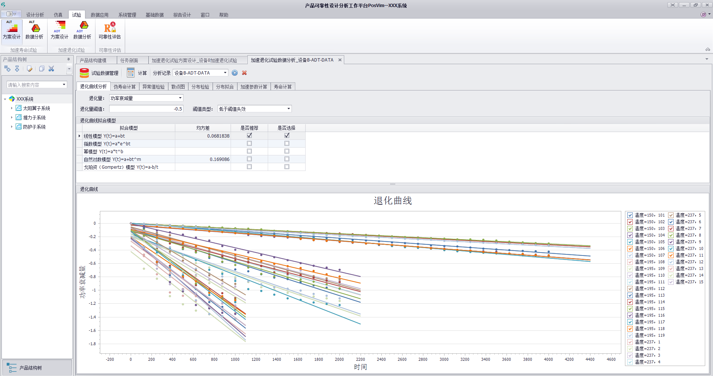713x376 pixels.
Task: Click the 计算 button
Action: pyautogui.click(x=137, y=73)
